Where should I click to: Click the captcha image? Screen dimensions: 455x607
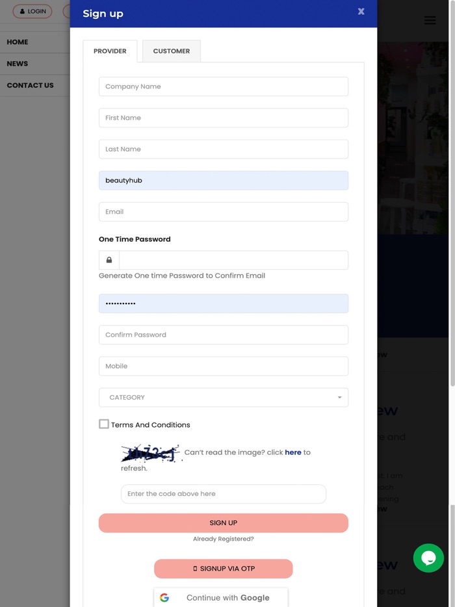[150, 453]
